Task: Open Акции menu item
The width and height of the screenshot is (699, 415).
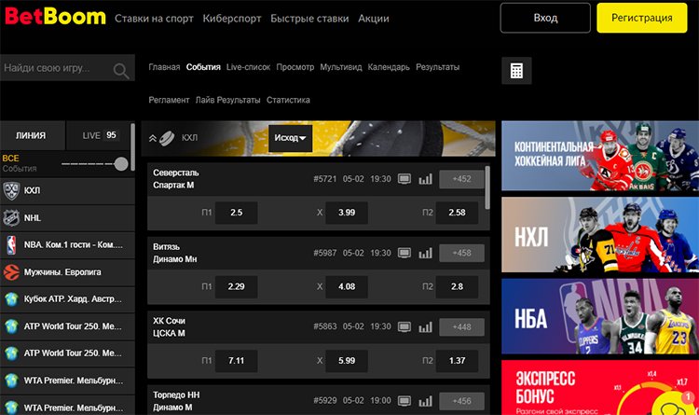Action: click(374, 19)
